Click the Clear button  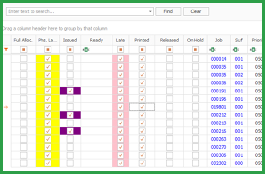tap(196, 11)
